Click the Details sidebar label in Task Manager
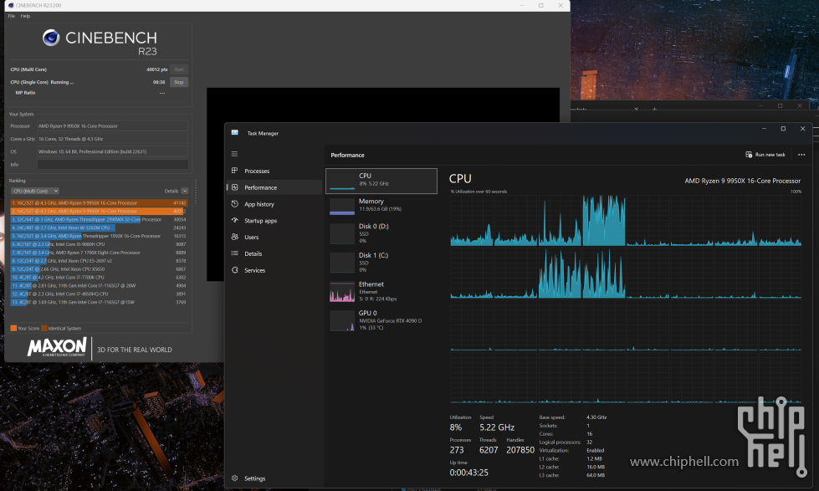The width and height of the screenshot is (819, 491). coord(253,253)
